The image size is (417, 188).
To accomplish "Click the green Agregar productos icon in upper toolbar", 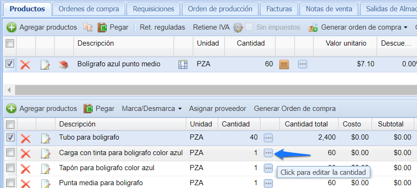I will [x=11, y=27].
